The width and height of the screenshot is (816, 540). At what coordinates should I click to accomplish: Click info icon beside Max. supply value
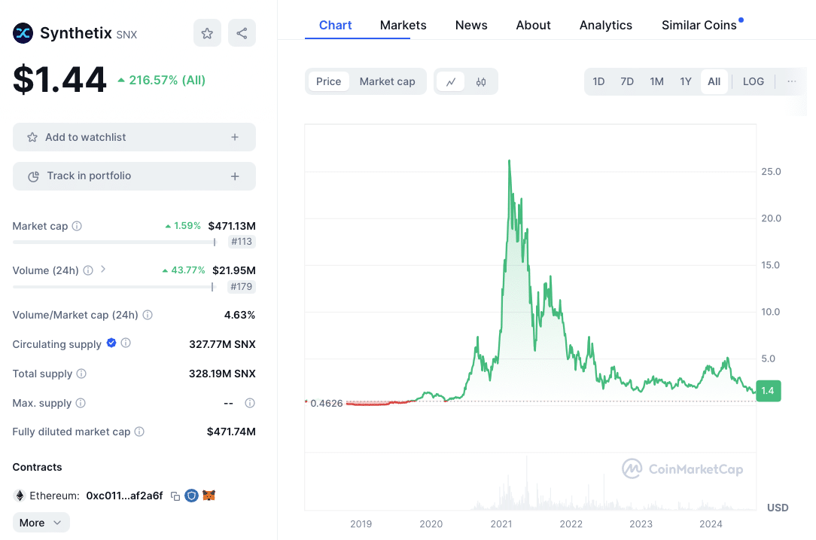coord(250,403)
